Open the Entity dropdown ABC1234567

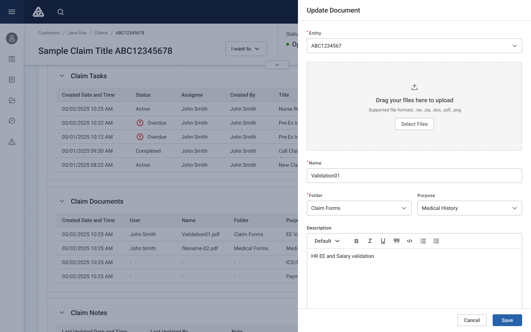click(x=414, y=46)
